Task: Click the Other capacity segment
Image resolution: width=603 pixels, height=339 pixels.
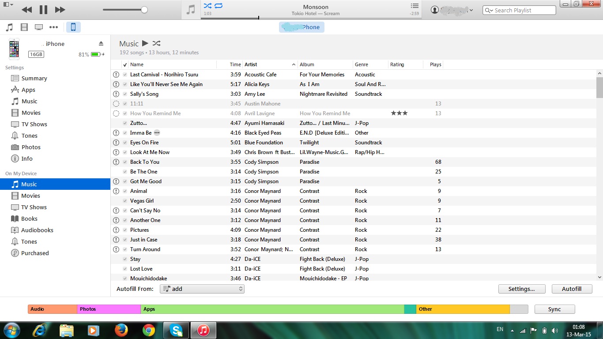Action: click(463, 309)
